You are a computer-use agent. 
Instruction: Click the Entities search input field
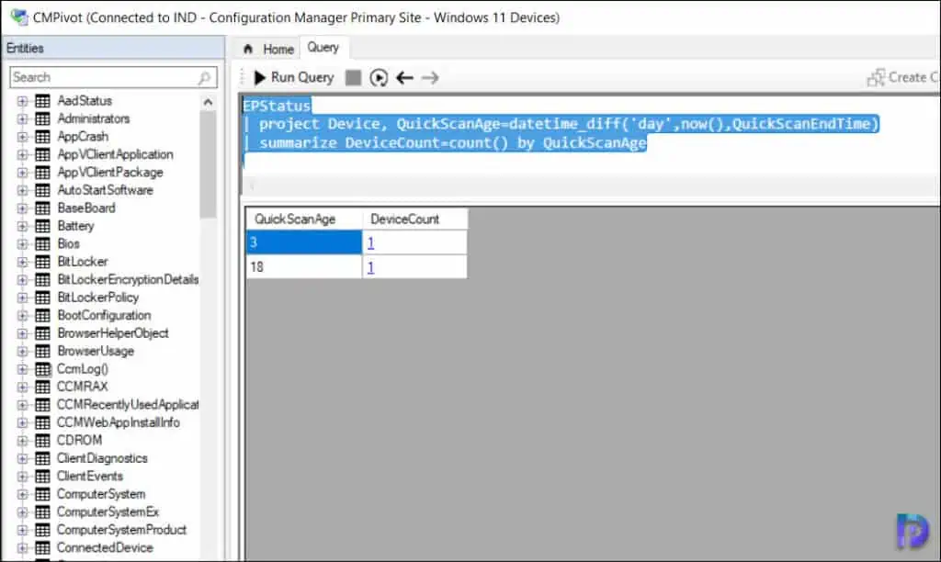coord(113,77)
